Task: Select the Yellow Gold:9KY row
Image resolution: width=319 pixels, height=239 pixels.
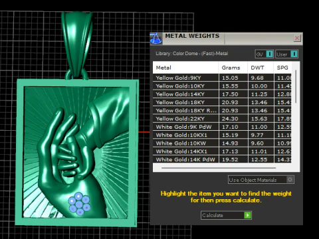Action: tap(222, 78)
